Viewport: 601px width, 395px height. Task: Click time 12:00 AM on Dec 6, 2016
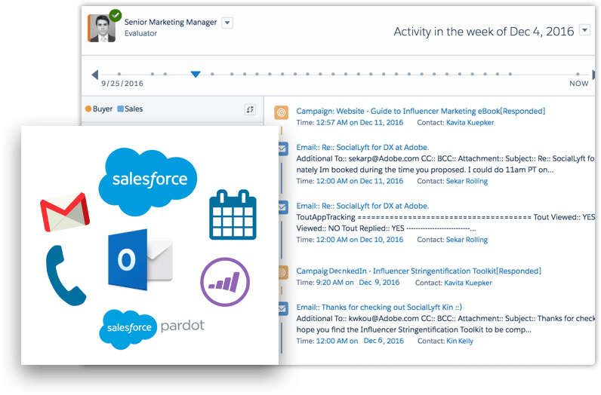[x=359, y=341]
